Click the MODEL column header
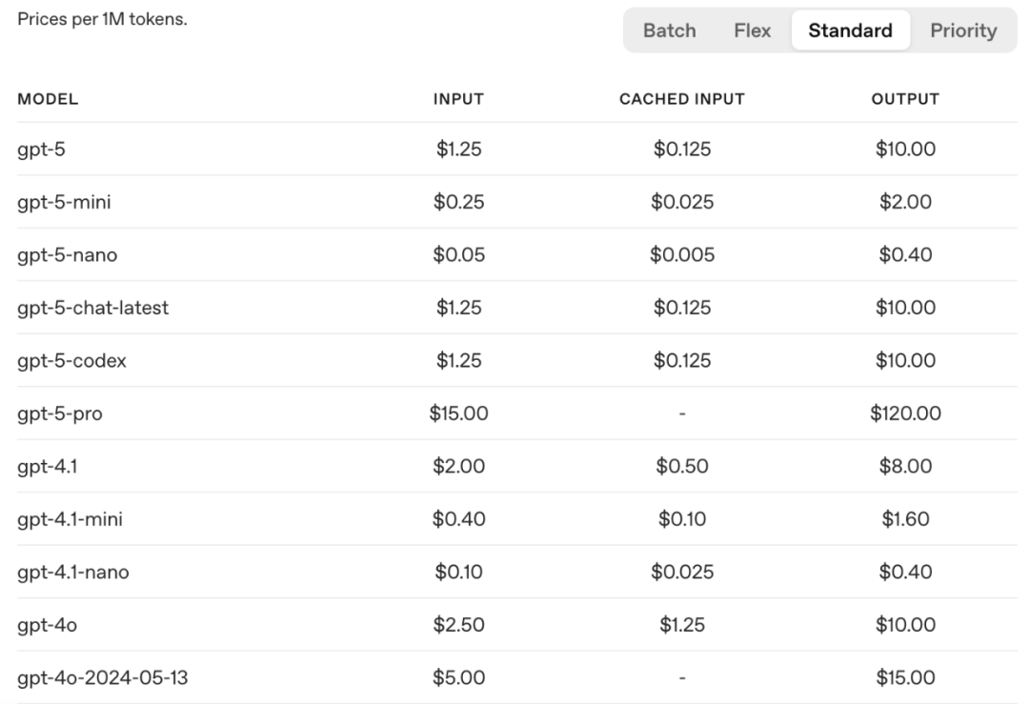Viewport: 1029px width, 704px height. [48, 99]
